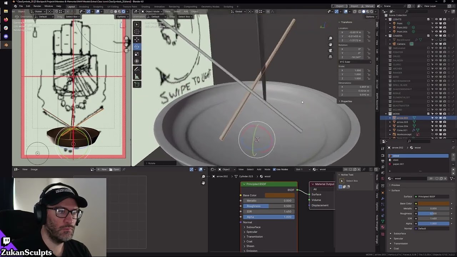Uncheck the MONK collection checkbox
The width and height of the screenshot is (457, 257).
coord(428,114)
